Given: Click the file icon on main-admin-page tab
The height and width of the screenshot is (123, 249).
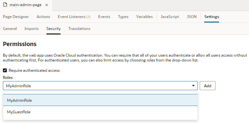Looking at the screenshot, I should click(x=5, y=5).
